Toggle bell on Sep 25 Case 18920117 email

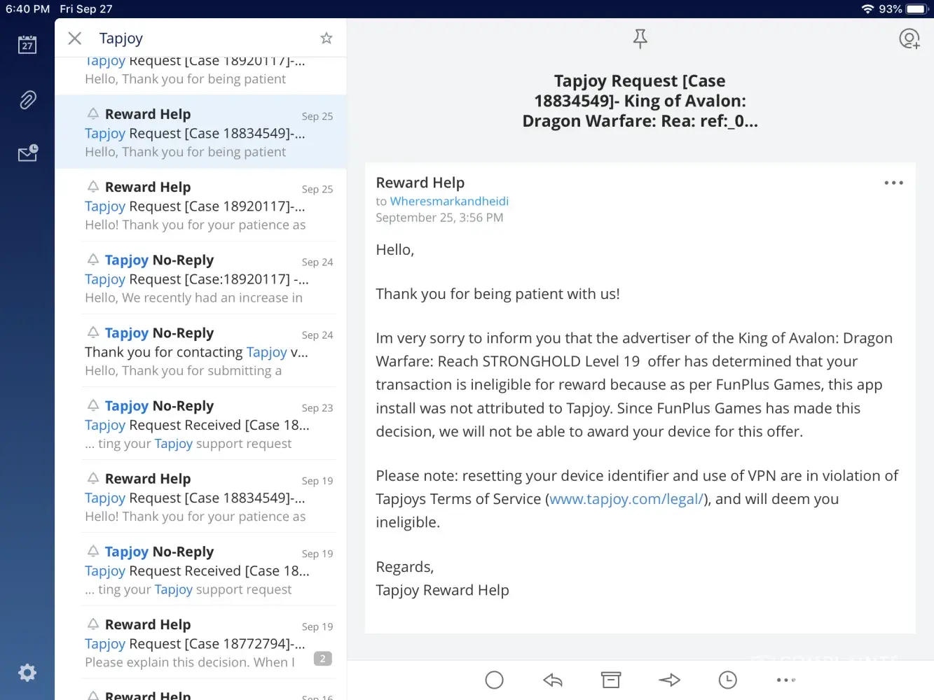[x=92, y=186]
